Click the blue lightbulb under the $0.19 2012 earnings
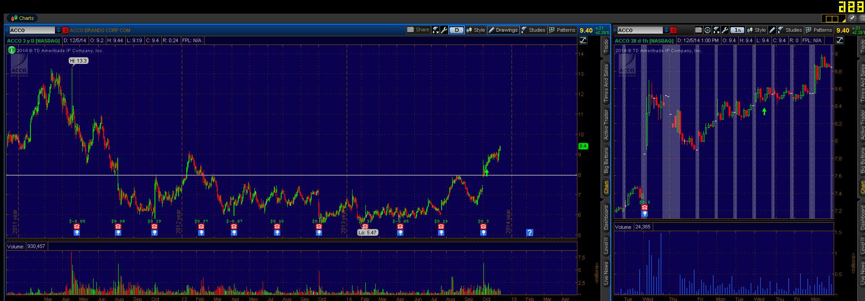 (x=277, y=233)
